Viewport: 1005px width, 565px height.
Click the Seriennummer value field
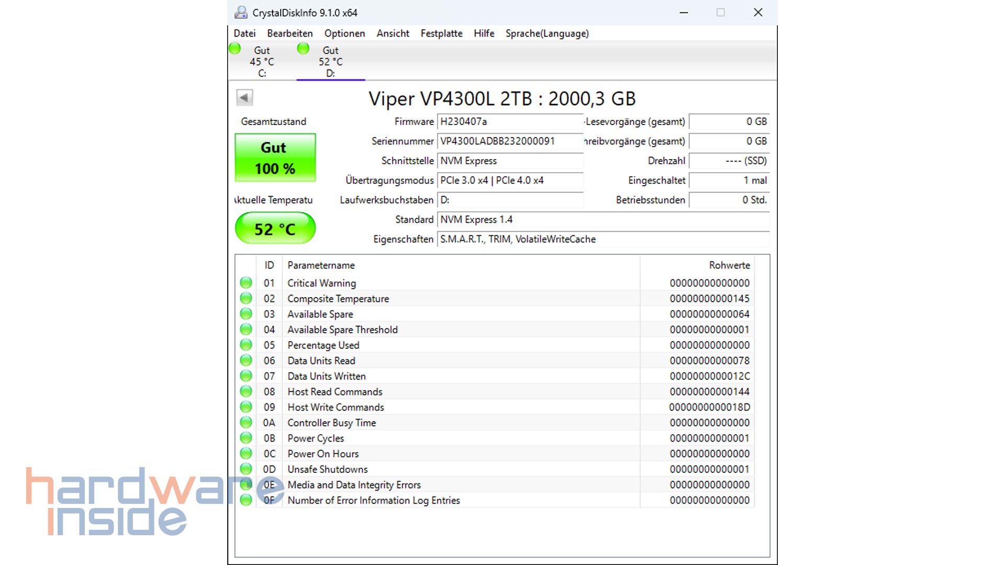pos(509,141)
